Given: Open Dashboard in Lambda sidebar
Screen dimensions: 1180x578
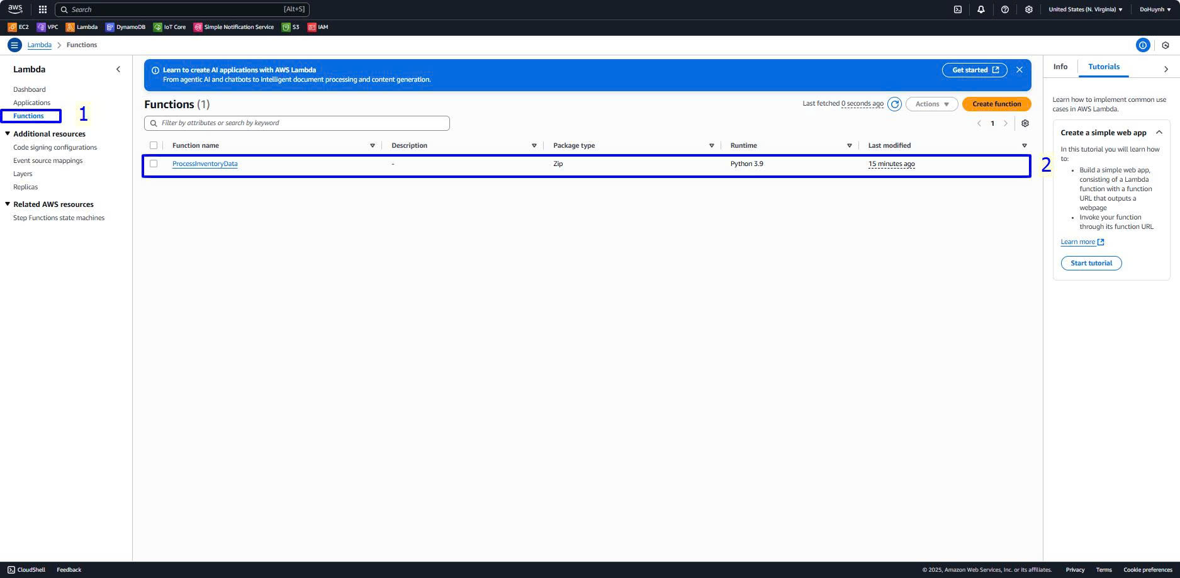Looking at the screenshot, I should (30, 89).
